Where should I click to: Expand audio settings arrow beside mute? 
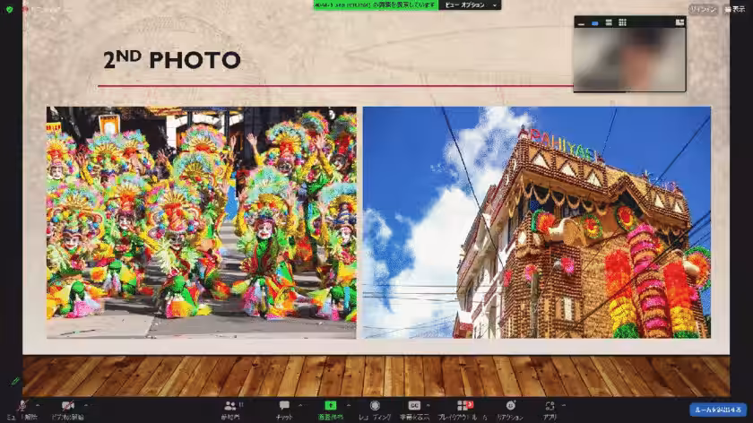38,403
